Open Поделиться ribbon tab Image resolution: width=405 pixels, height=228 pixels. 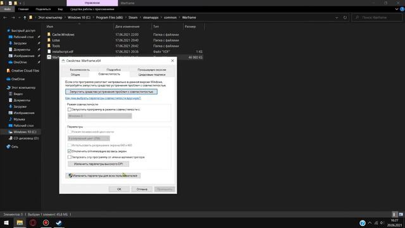43,9
